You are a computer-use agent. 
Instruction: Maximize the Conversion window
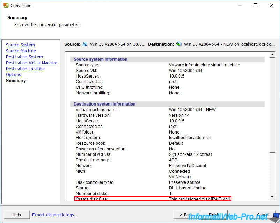pos(256,5)
